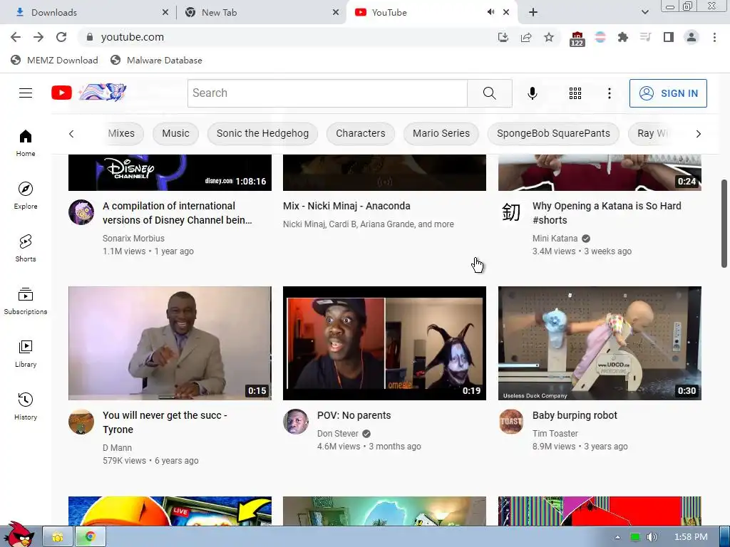730x547 pixels.
Task: Click the YouTube search input field
Action: pos(327,93)
